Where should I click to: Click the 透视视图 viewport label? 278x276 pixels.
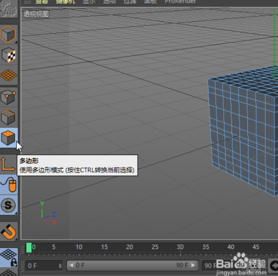click(x=36, y=13)
